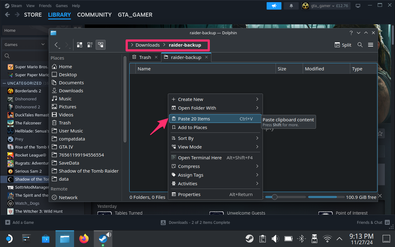
Task: Click the Bluetooth tray icon
Action: click(301, 238)
